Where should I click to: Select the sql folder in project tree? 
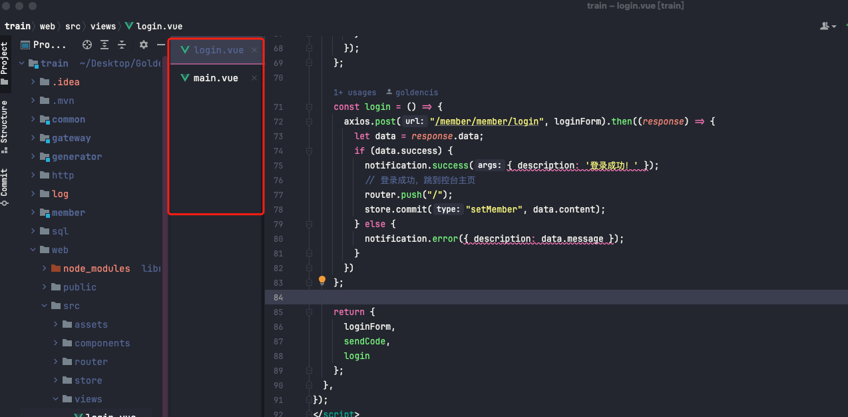pyautogui.click(x=60, y=231)
